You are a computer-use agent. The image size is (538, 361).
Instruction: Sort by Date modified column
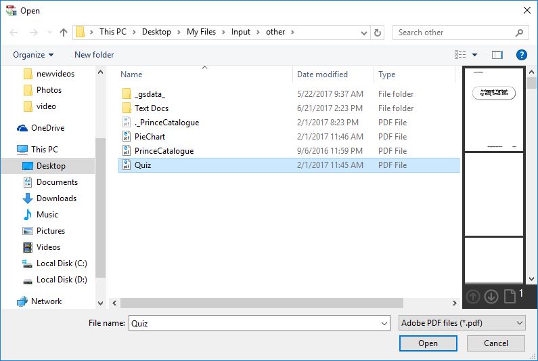tap(322, 75)
